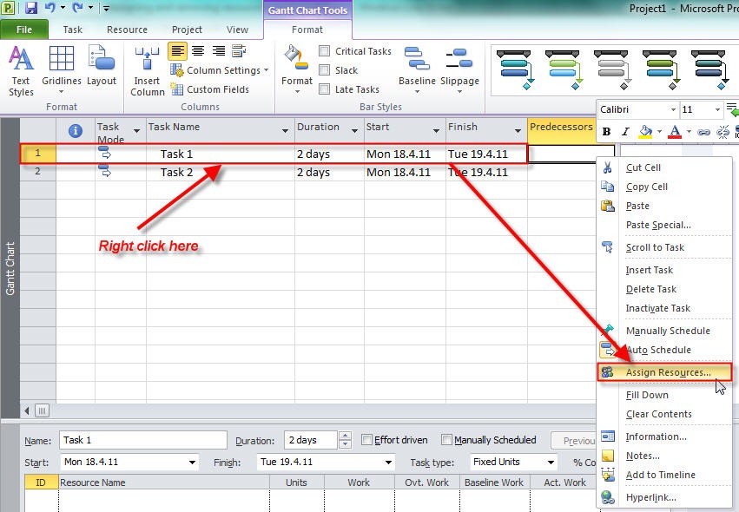This screenshot has height=512, width=739.
Task: Check the Effort driven box
Action: [x=367, y=440]
